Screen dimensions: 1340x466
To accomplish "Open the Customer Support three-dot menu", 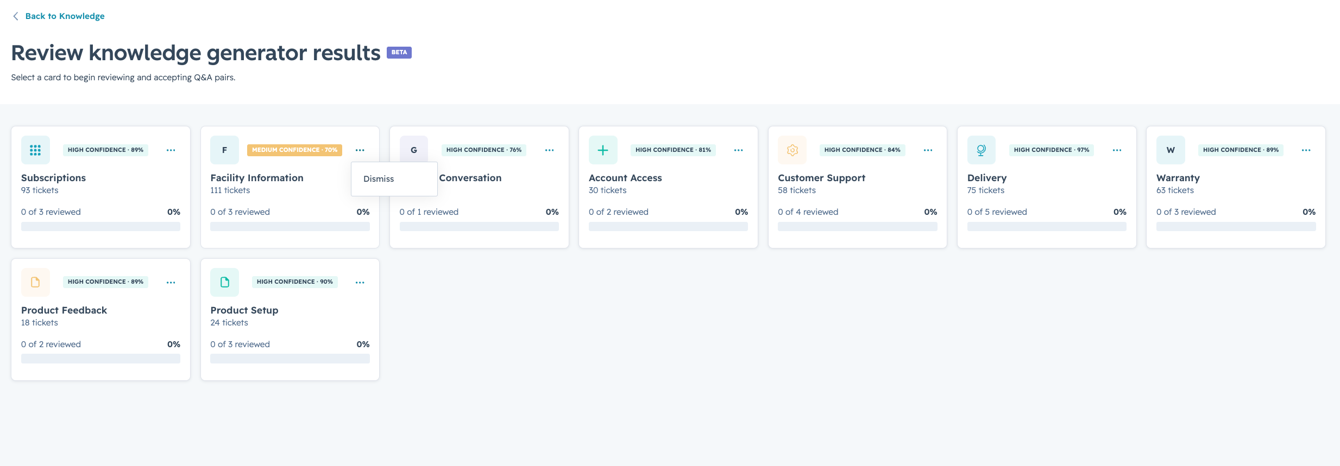I will [928, 150].
